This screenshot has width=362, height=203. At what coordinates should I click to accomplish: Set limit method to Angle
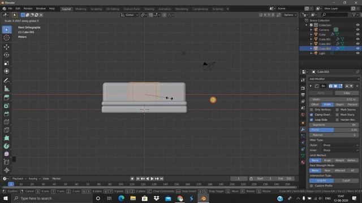point(327,160)
